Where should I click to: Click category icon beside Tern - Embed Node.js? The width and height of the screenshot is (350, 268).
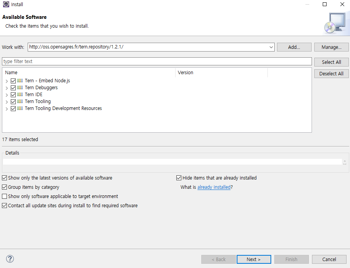20,81
